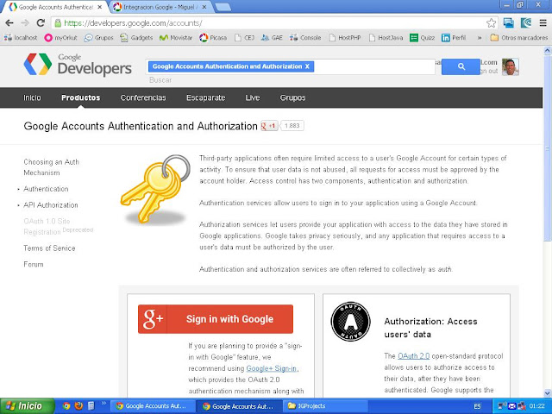Viewport: 552px width, 414px height.
Task: Open the Console bookmark
Action: (305, 38)
